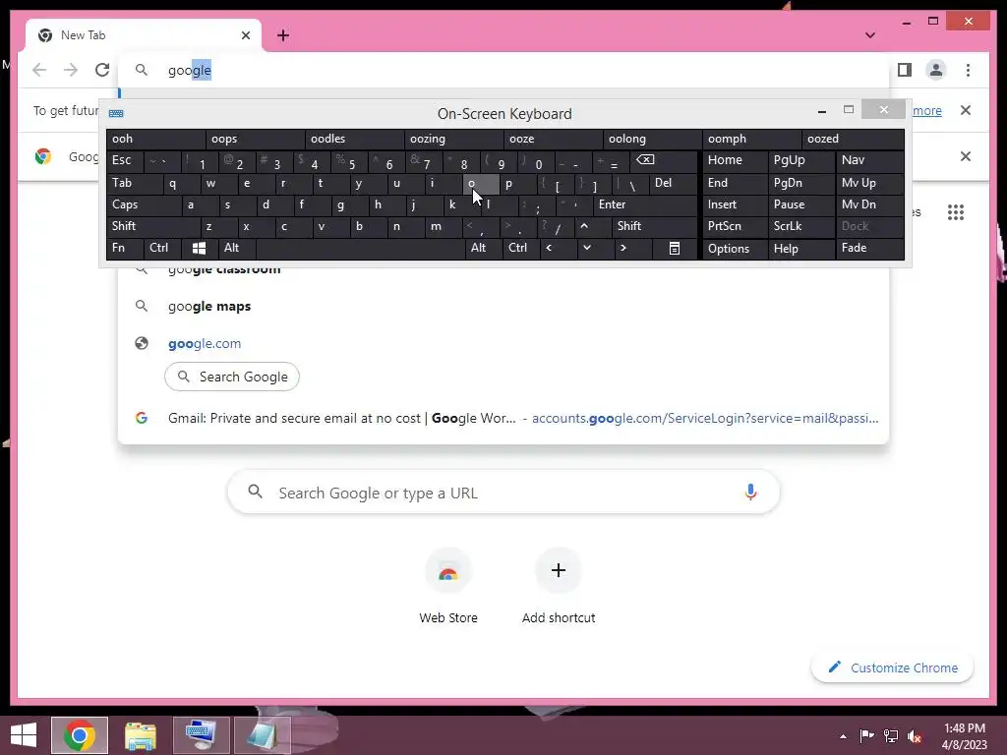Open Chrome profile avatar
Viewport: 1007px width, 755px height.
pos(936,70)
